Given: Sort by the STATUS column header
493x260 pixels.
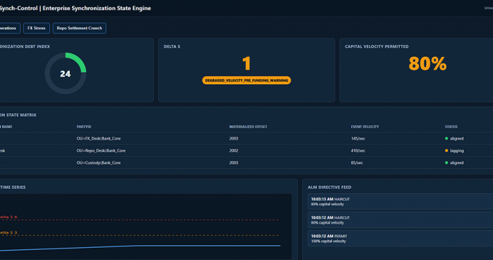Looking at the screenshot, I should coord(451,127).
